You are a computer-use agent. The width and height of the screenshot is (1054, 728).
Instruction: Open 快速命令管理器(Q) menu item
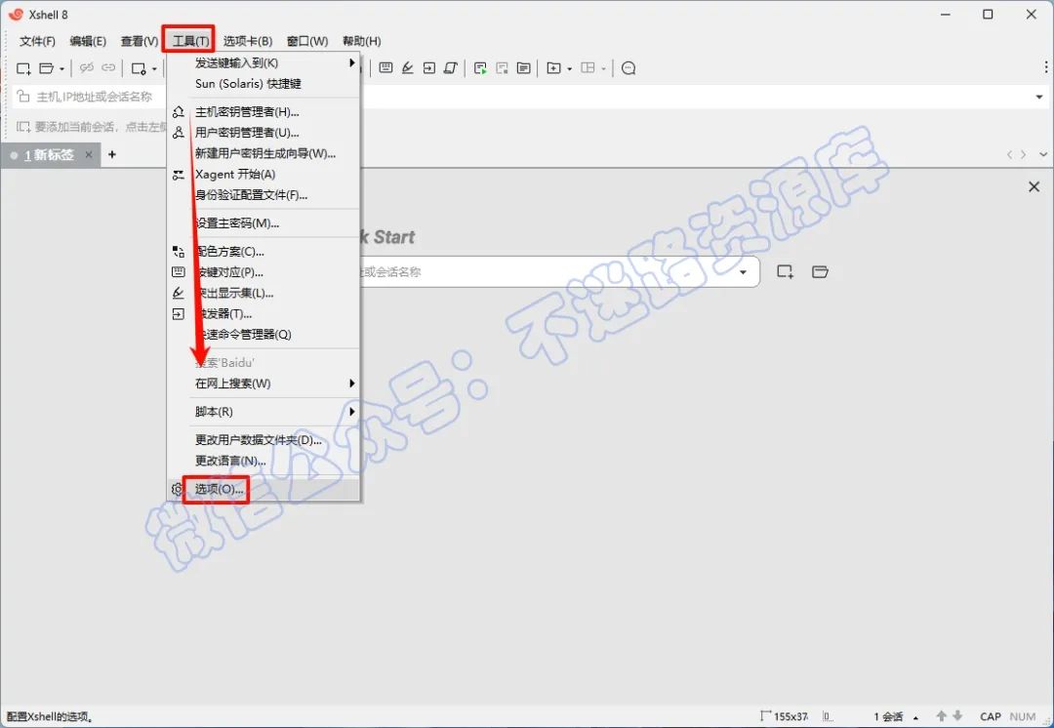coord(263,334)
